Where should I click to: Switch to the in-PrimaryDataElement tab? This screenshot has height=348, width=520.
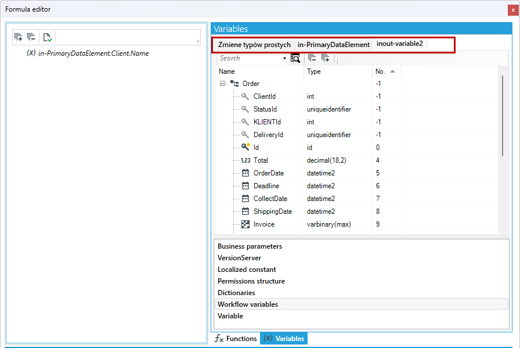334,45
